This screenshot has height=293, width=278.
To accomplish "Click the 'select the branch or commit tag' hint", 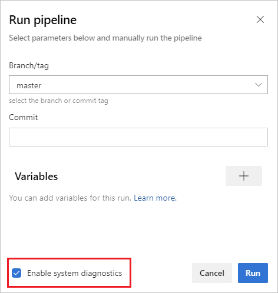I will 58,101.
